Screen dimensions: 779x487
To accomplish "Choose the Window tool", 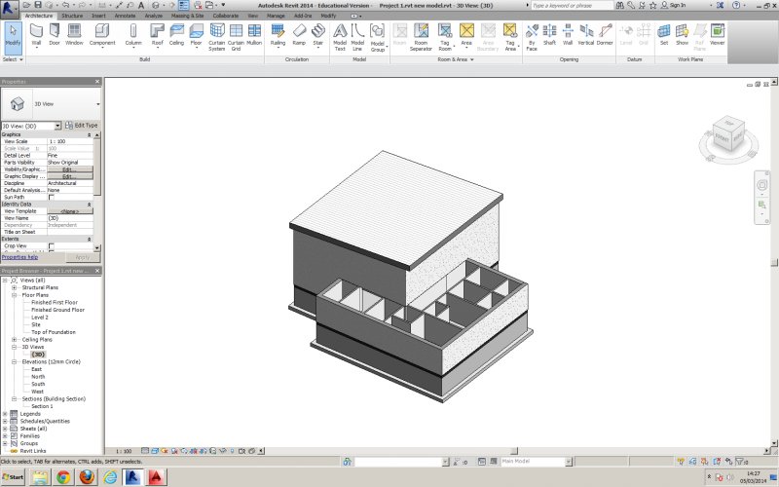I will (74, 35).
